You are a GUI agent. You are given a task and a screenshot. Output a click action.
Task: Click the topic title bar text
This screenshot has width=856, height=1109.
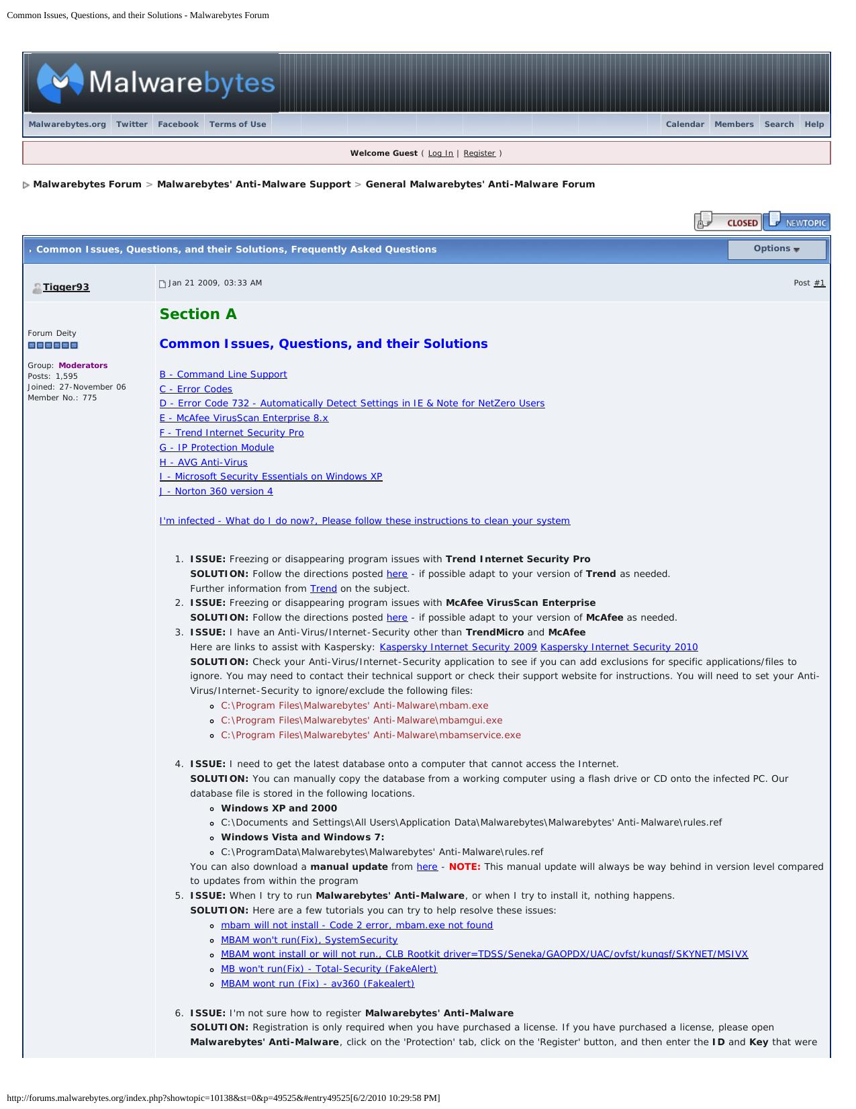236,249
